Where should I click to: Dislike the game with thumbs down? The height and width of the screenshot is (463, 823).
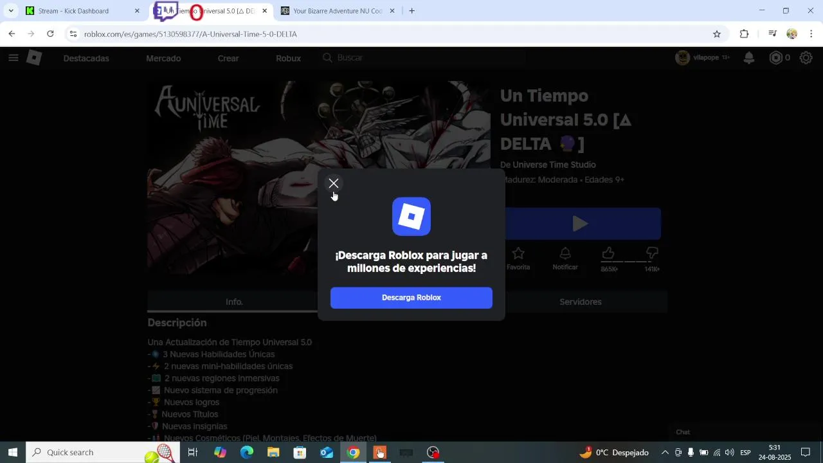[652, 253]
